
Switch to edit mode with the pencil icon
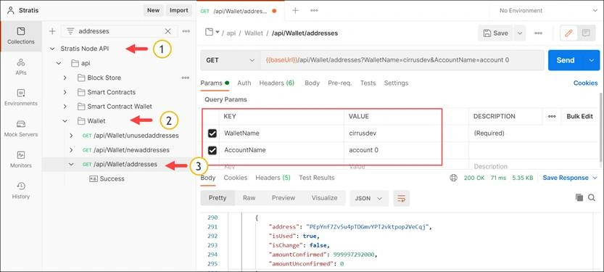[568, 33]
